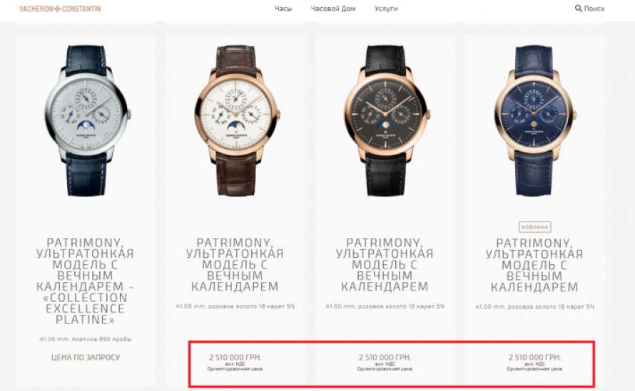Click the 2 510 000 грн price of the fourth watch
The image size is (635, 391).
(x=534, y=358)
